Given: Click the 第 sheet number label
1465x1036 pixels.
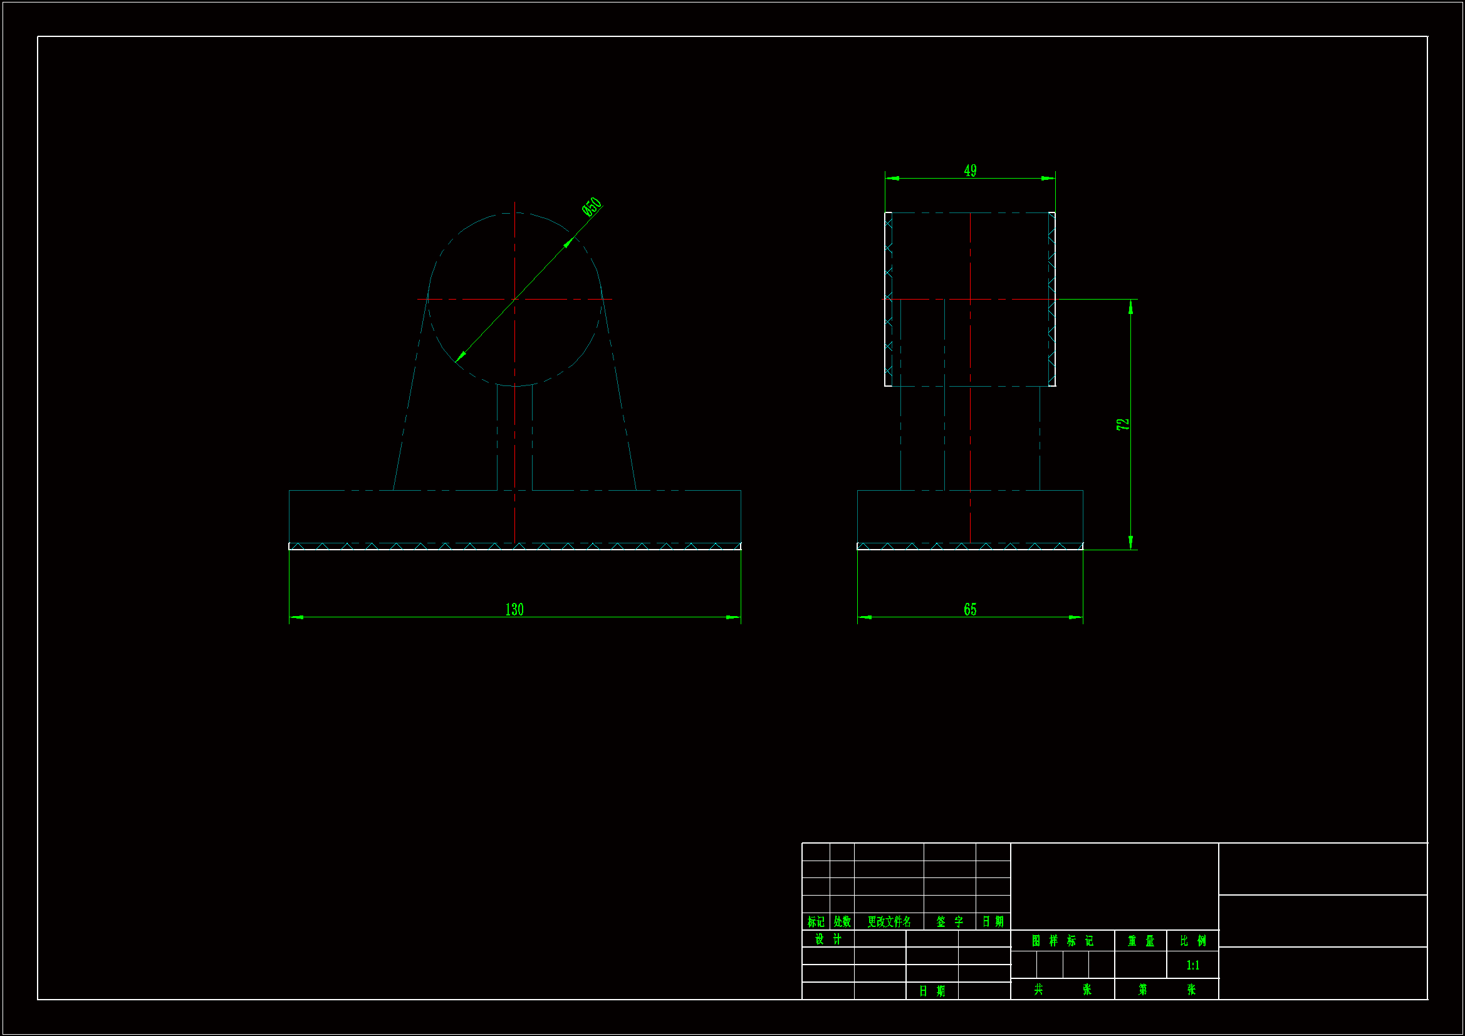Looking at the screenshot, I should [x=1142, y=990].
